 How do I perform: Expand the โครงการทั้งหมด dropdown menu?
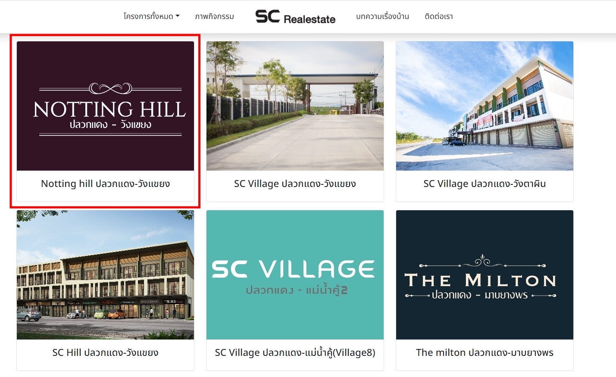point(151,16)
